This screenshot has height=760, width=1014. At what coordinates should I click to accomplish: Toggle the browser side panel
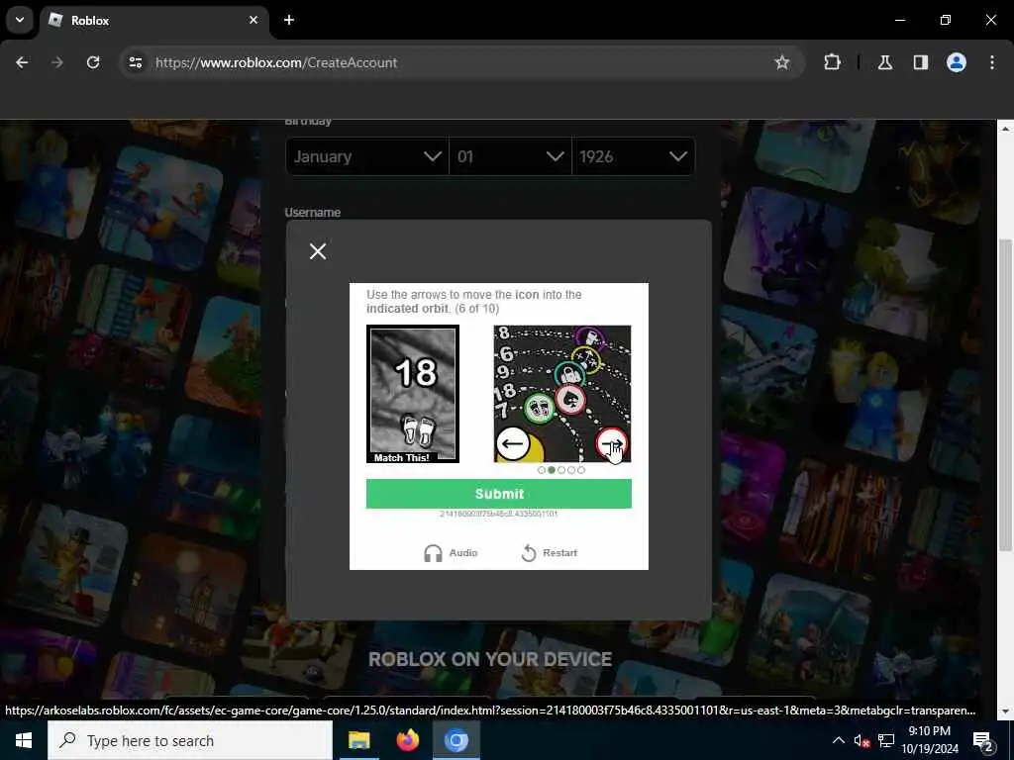921,62
